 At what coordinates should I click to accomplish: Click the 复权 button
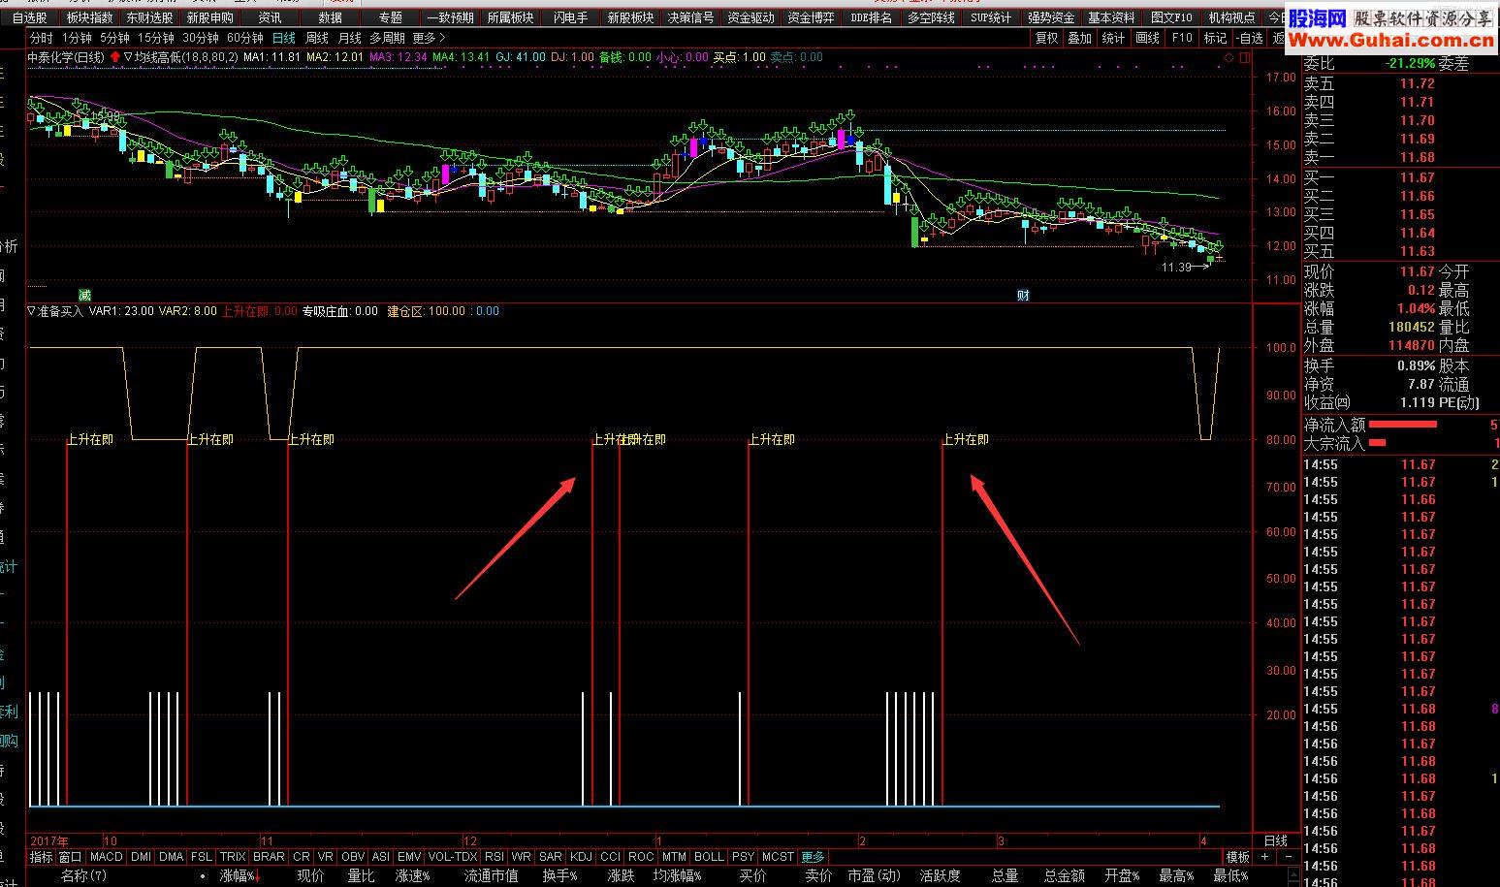[1047, 38]
